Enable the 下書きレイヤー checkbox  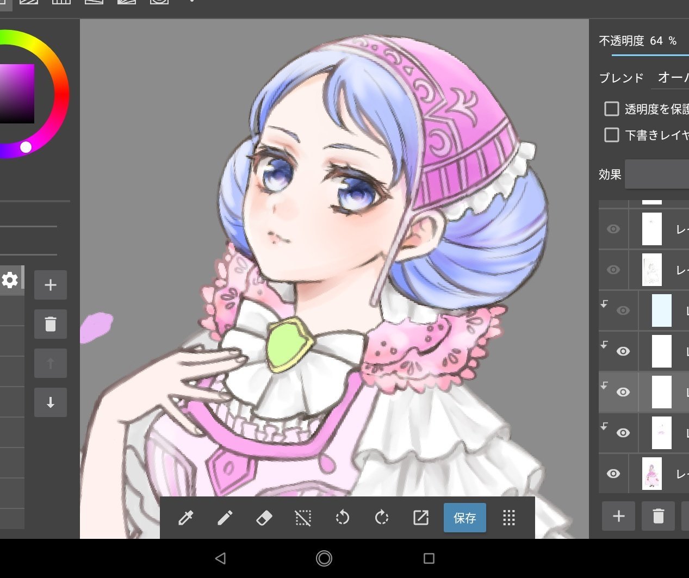pos(612,135)
